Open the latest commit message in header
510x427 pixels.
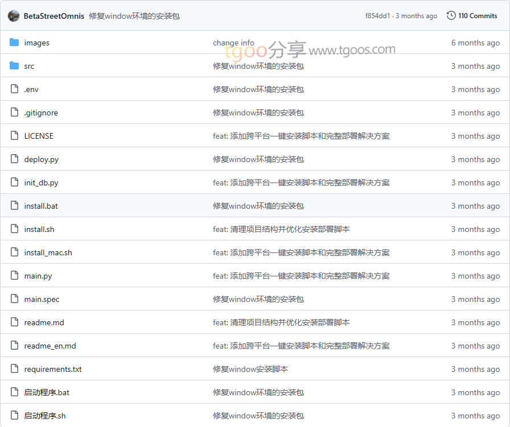pos(134,16)
